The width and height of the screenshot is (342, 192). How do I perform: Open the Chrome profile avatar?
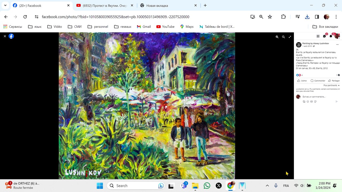tap(327, 17)
